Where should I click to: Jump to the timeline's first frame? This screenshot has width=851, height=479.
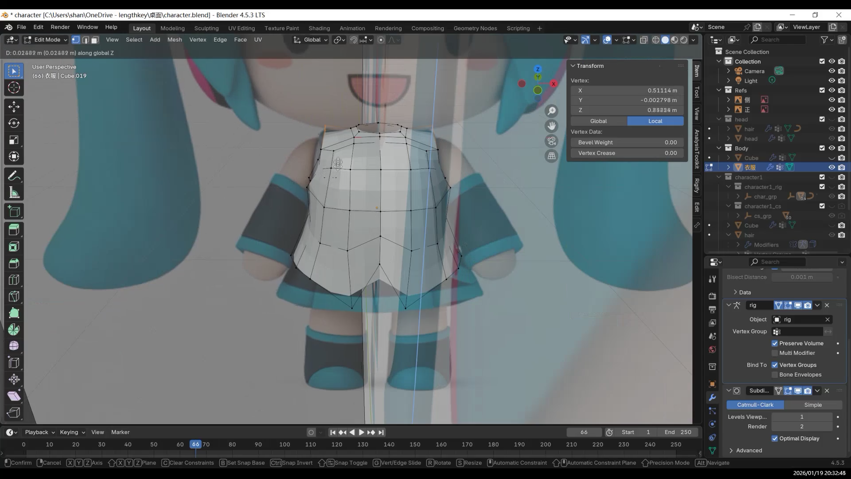(x=333, y=432)
